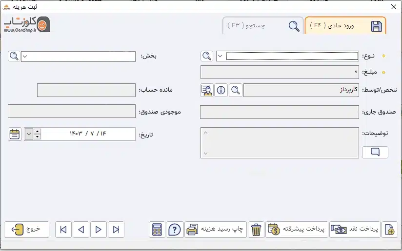This screenshot has height=251, width=402.
Task: Go to the last record arrow
Action: [x=116, y=230]
